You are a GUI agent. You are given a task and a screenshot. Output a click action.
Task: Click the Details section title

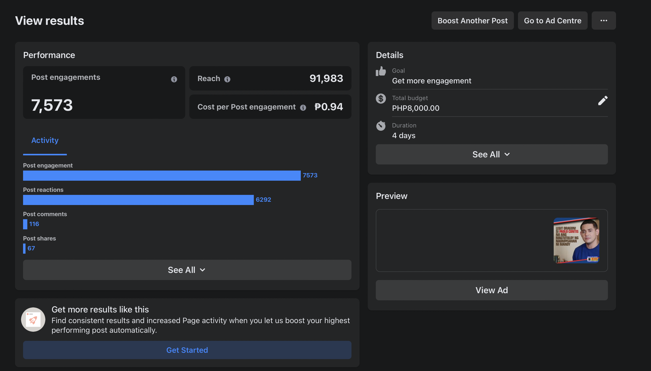389,55
